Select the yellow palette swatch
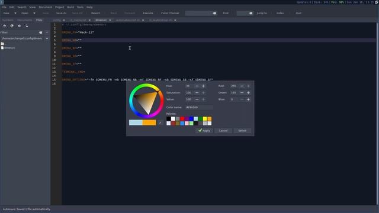Image resolution: width=379 pixels, height=213 pixels. (205, 118)
